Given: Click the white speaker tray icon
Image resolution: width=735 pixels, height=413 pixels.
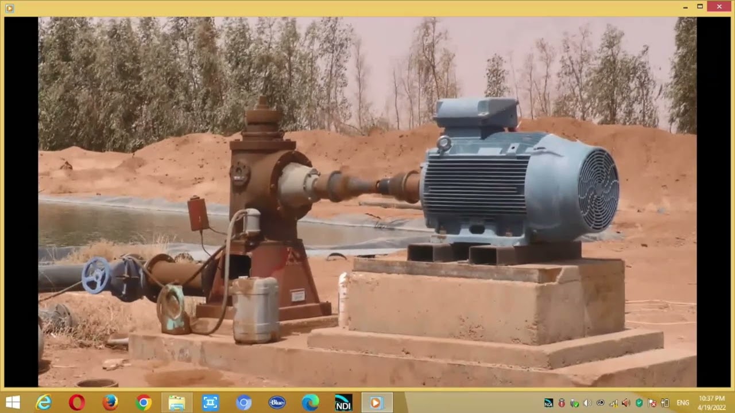Looking at the screenshot, I should point(587,403).
